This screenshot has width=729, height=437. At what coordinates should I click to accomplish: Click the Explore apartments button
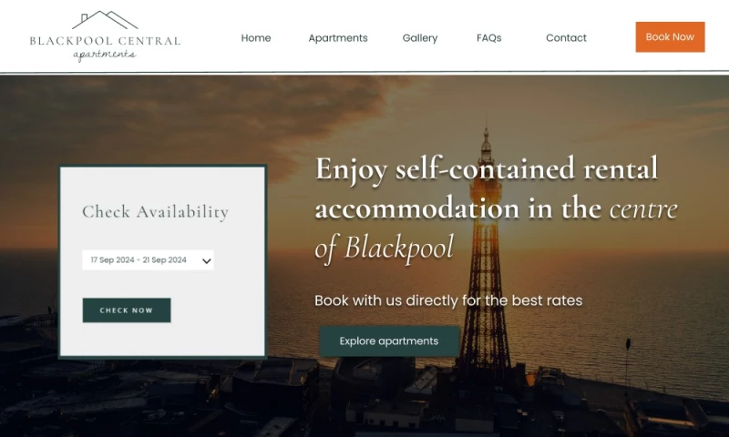point(389,340)
